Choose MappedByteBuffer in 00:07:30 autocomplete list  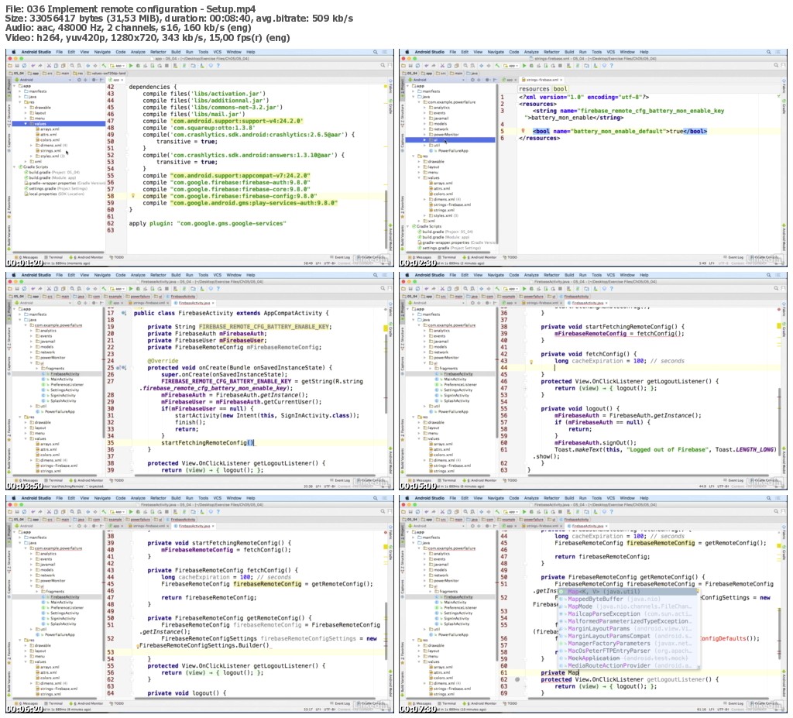point(629,599)
